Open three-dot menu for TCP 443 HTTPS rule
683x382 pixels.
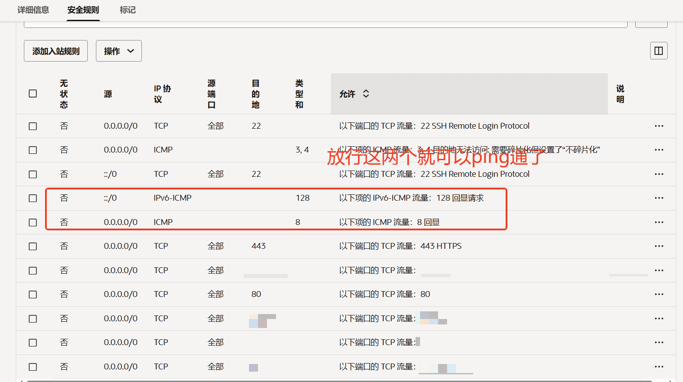click(x=659, y=246)
